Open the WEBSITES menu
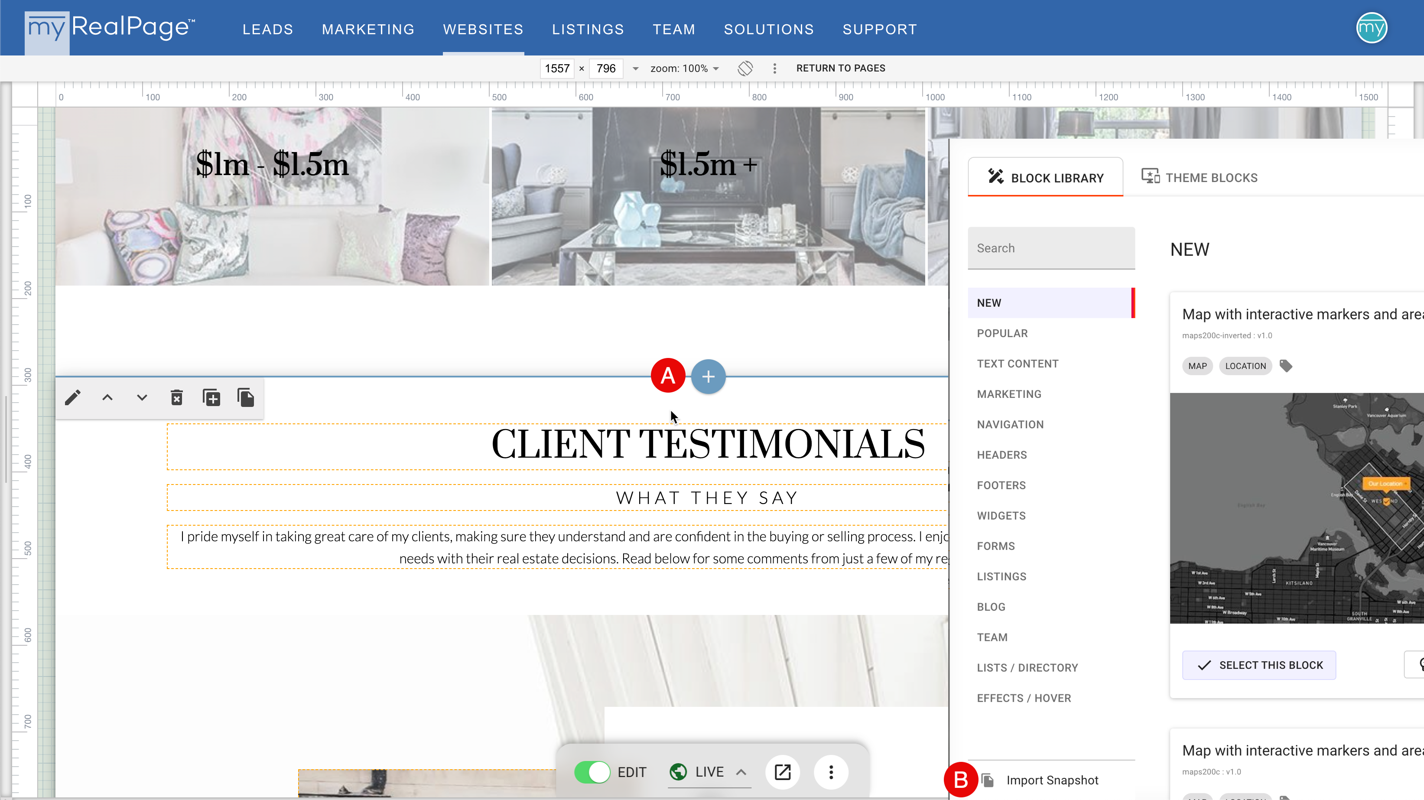Image resolution: width=1424 pixels, height=800 pixels. 483,29
